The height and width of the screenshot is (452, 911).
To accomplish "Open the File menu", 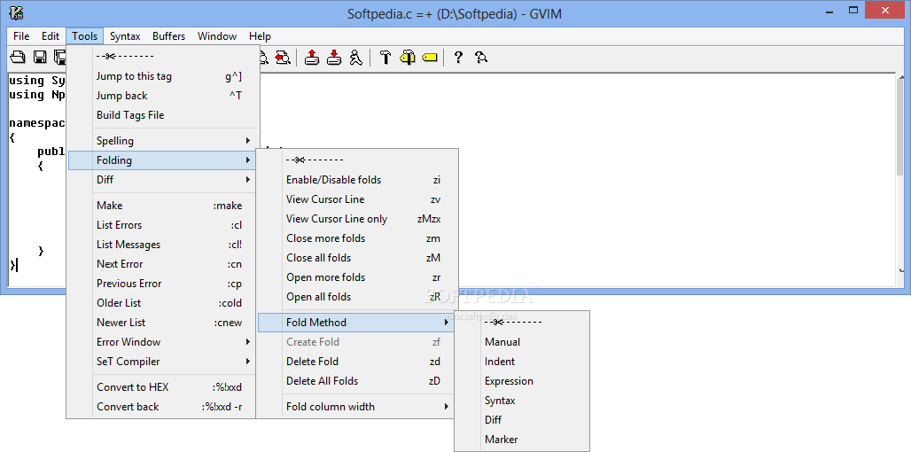I will pos(21,36).
